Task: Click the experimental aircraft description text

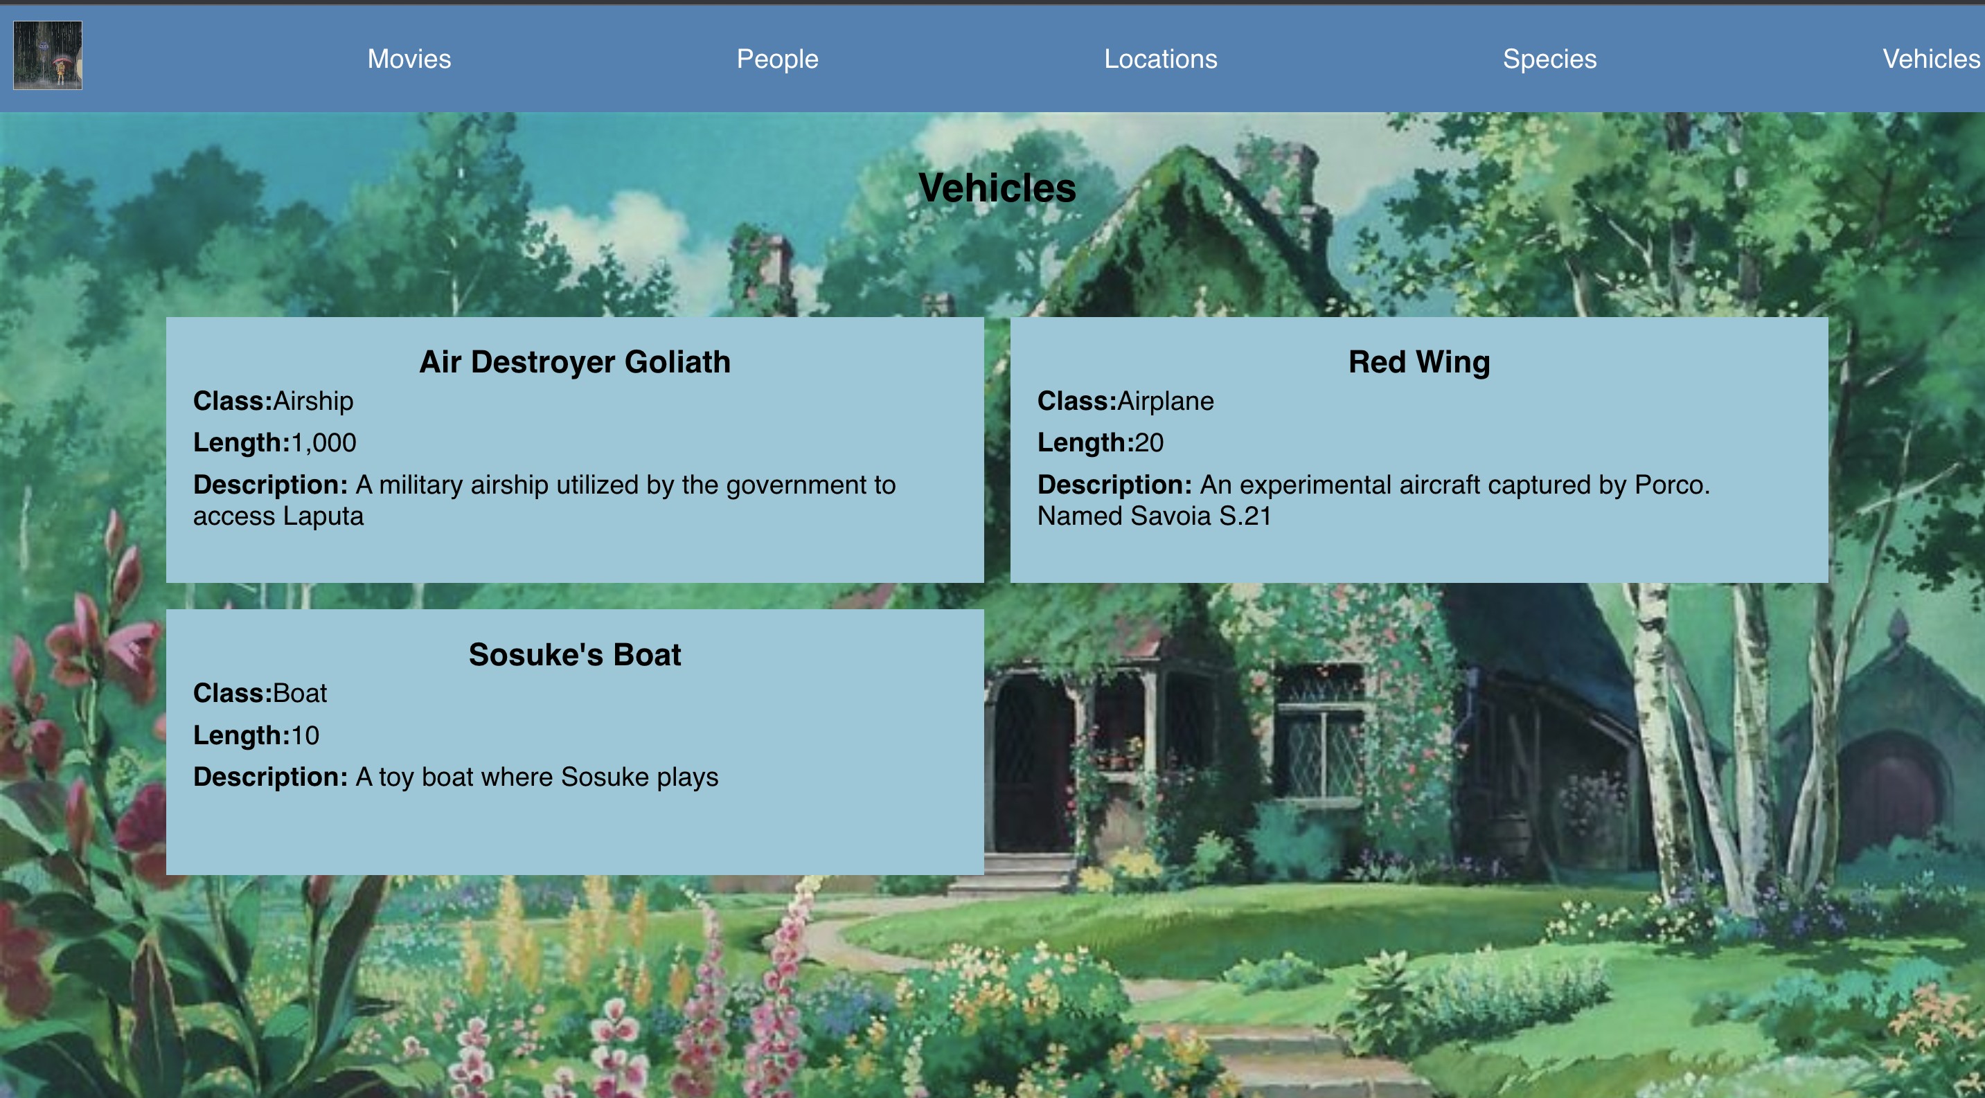Action: pyautogui.click(x=1373, y=501)
